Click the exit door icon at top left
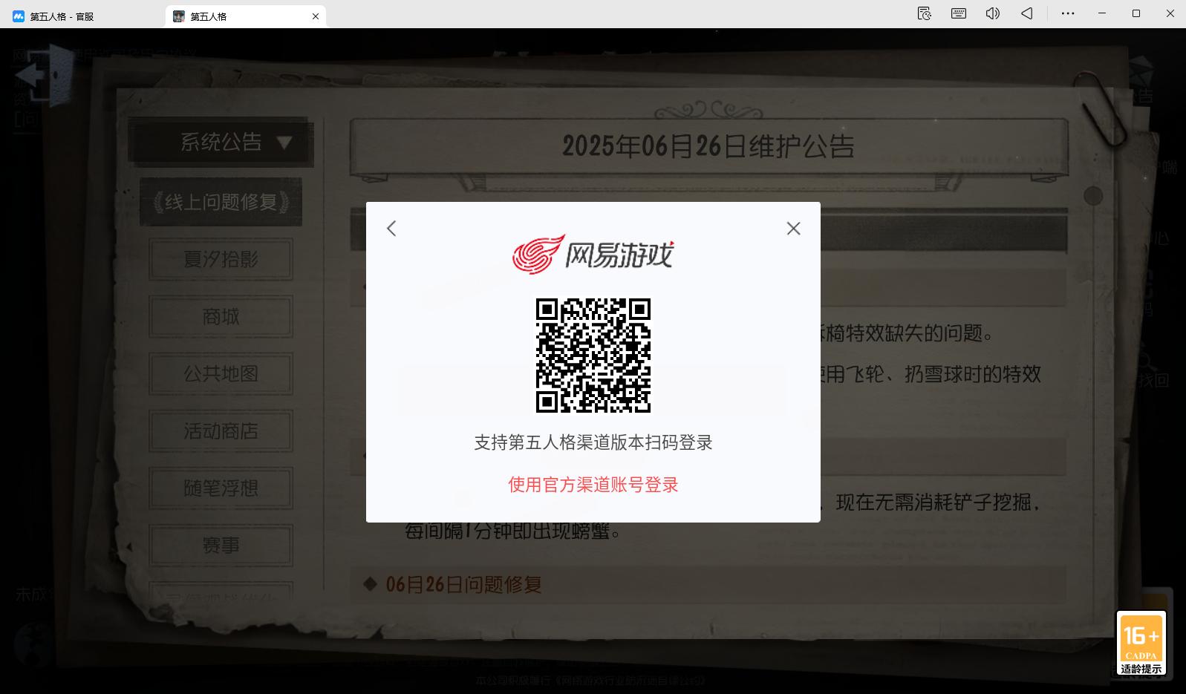Screen dimensions: 1186x694 point(45,75)
